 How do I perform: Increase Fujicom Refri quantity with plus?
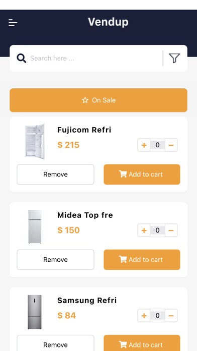click(144, 145)
